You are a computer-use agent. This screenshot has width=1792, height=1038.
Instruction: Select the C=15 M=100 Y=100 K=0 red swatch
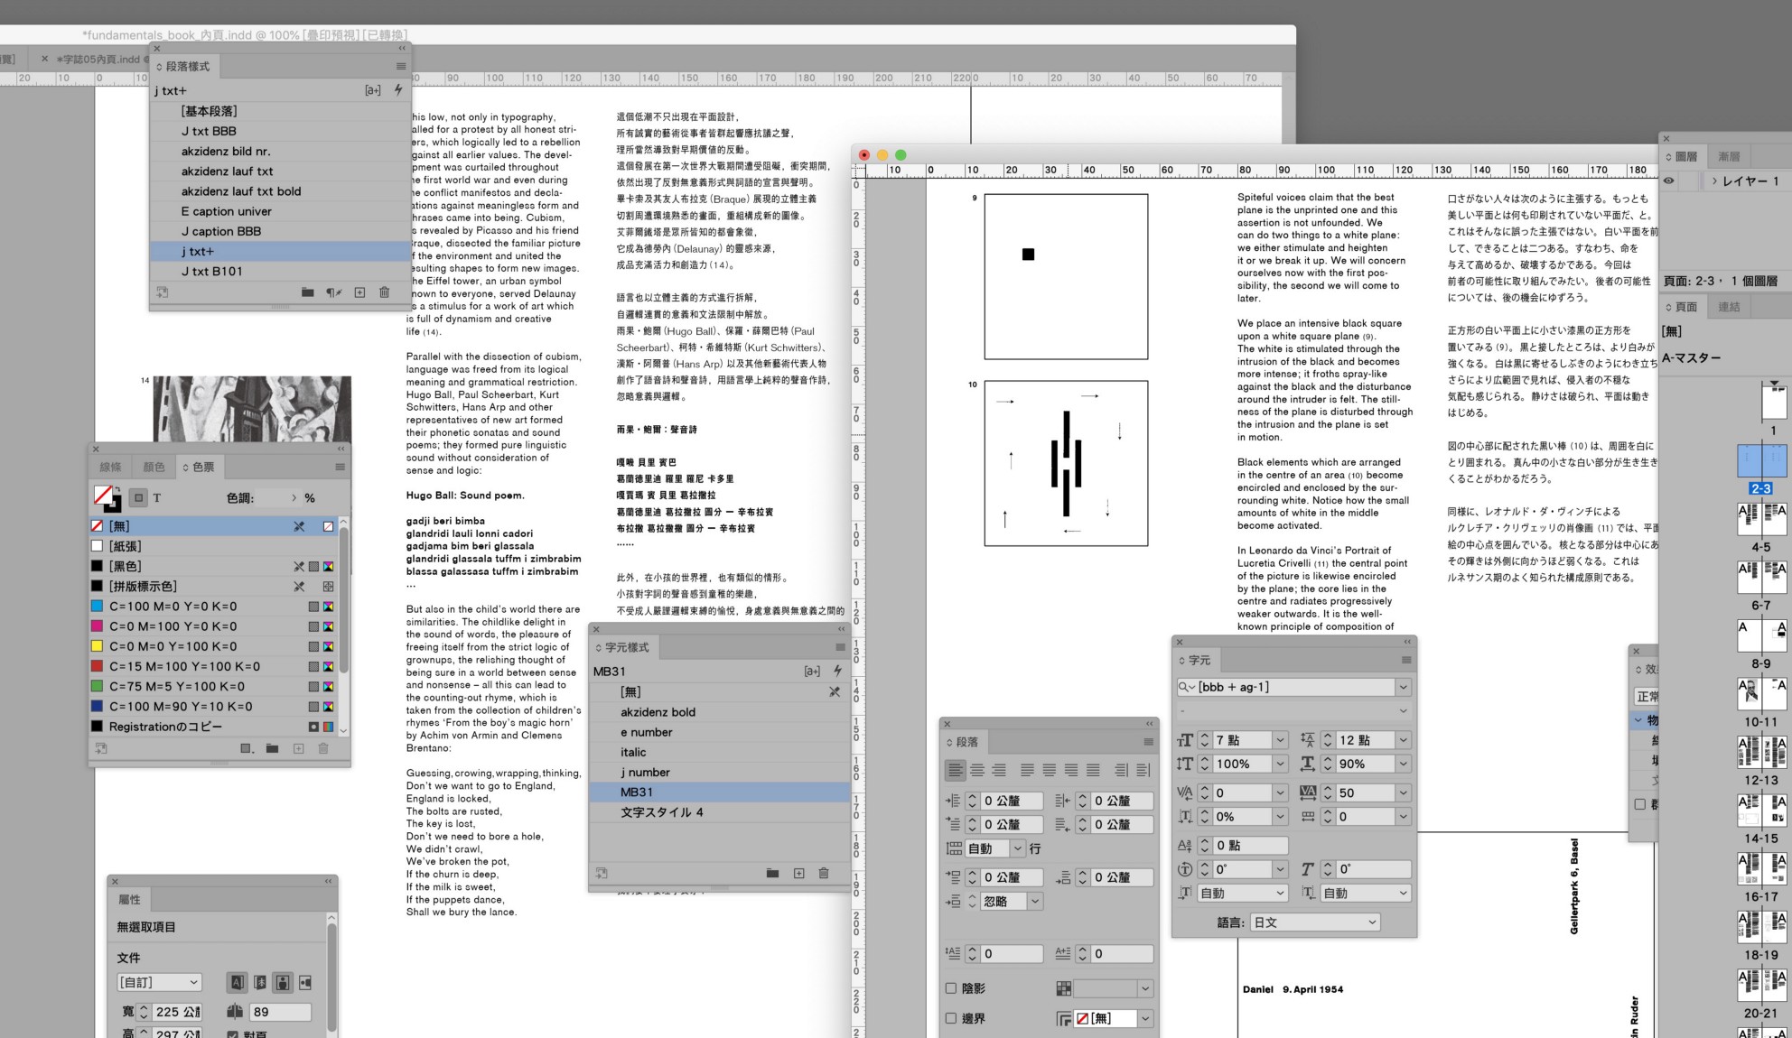[x=184, y=666]
